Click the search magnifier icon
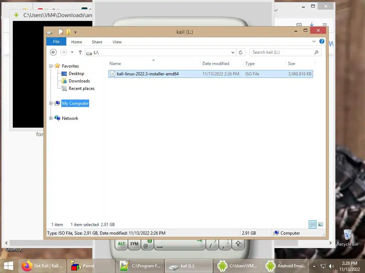Screen dimensions: 365x273 click(317, 53)
